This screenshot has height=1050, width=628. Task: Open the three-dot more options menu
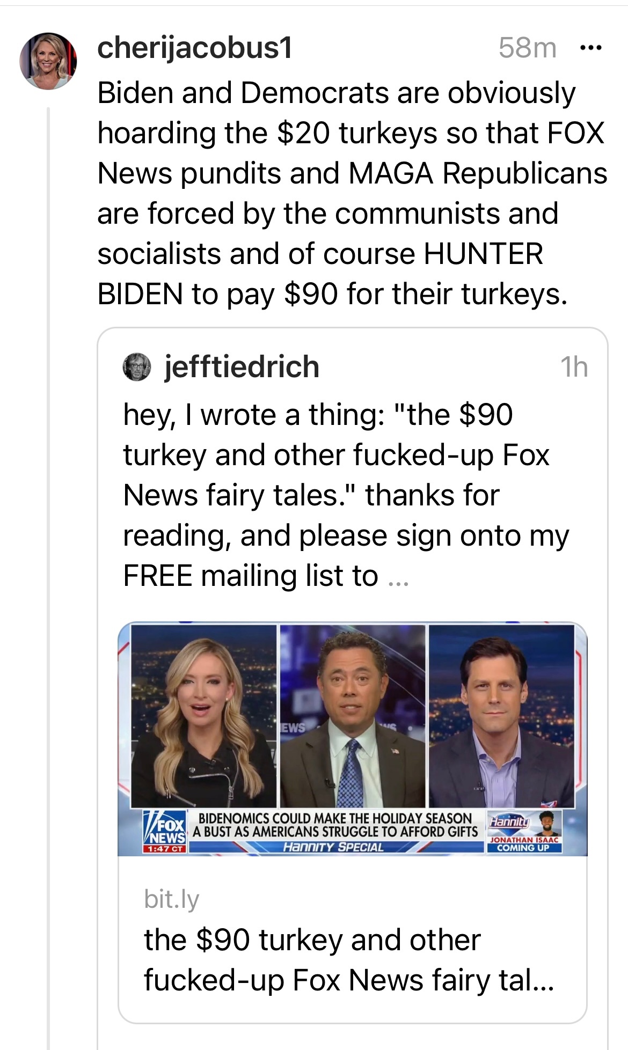coord(592,48)
